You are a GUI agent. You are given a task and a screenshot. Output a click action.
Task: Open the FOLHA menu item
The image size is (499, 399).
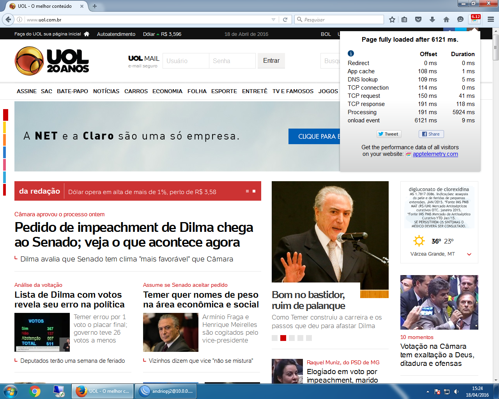197,91
